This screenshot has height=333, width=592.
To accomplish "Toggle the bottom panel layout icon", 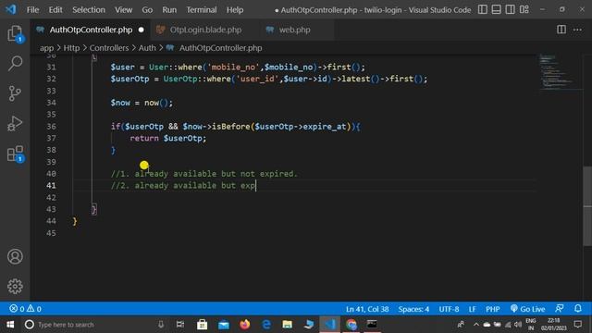I will [496, 9].
